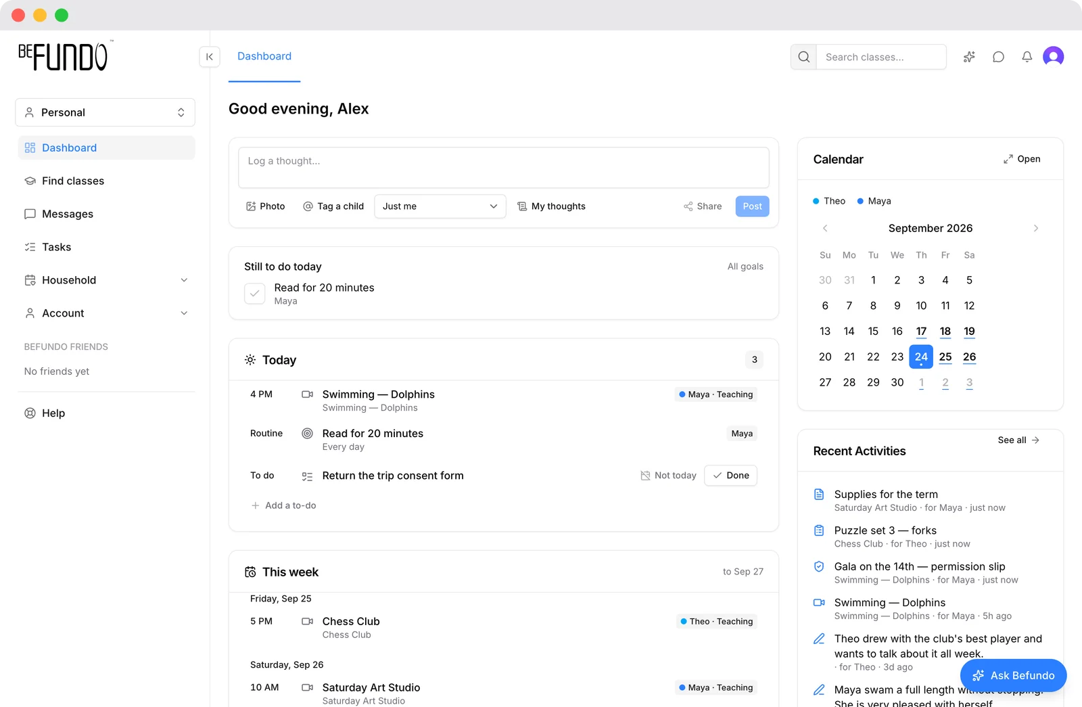Screen dimensions: 1082x707
Task: Add a Photo to the thought
Action: pos(266,206)
